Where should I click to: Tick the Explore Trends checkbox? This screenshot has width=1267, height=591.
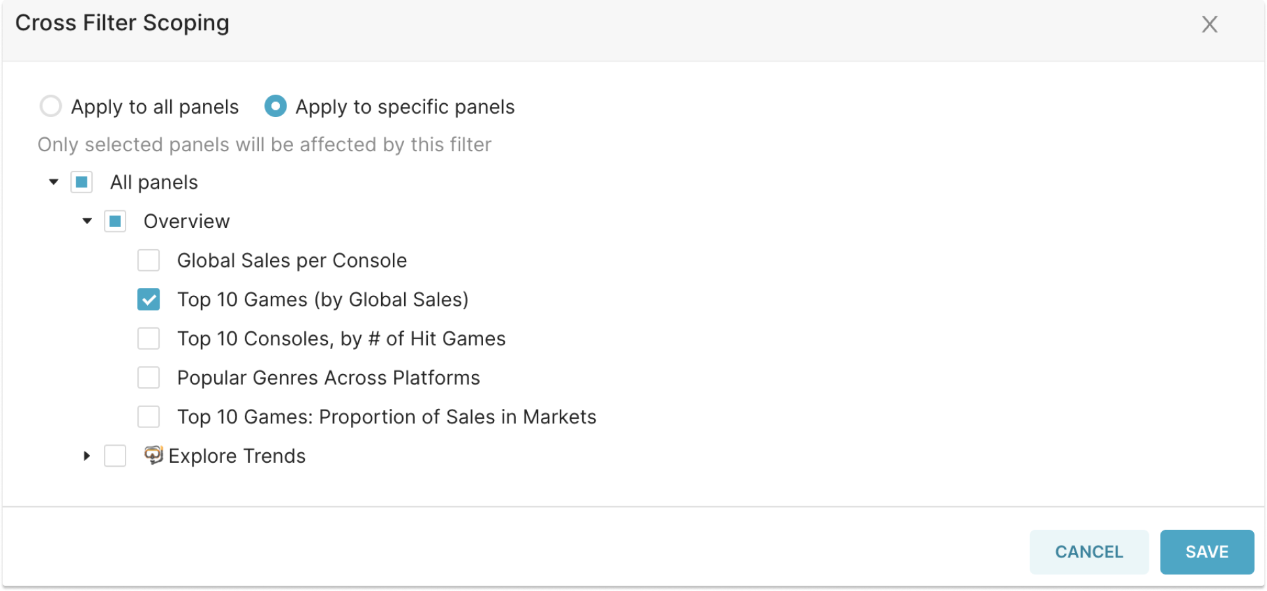point(115,456)
